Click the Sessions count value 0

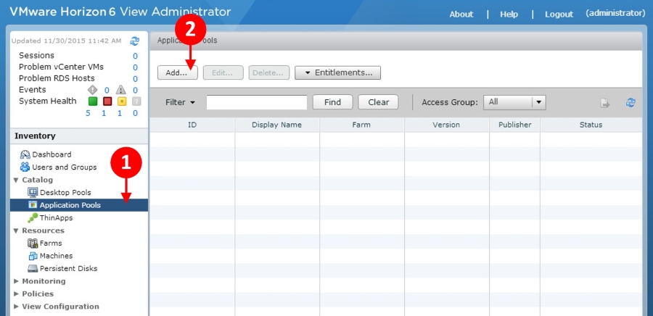pos(136,56)
